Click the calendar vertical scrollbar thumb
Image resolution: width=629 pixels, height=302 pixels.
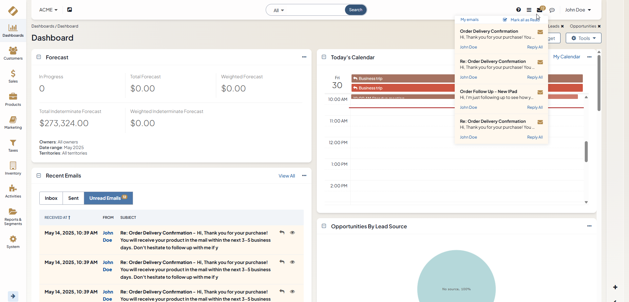coord(586,151)
